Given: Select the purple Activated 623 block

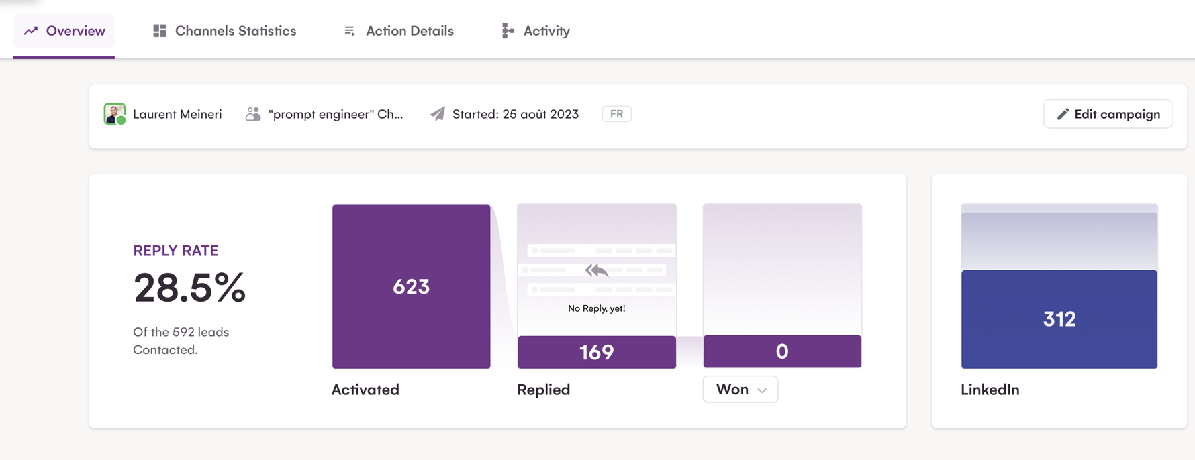Looking at the screenshot, I should click(411, 286).
